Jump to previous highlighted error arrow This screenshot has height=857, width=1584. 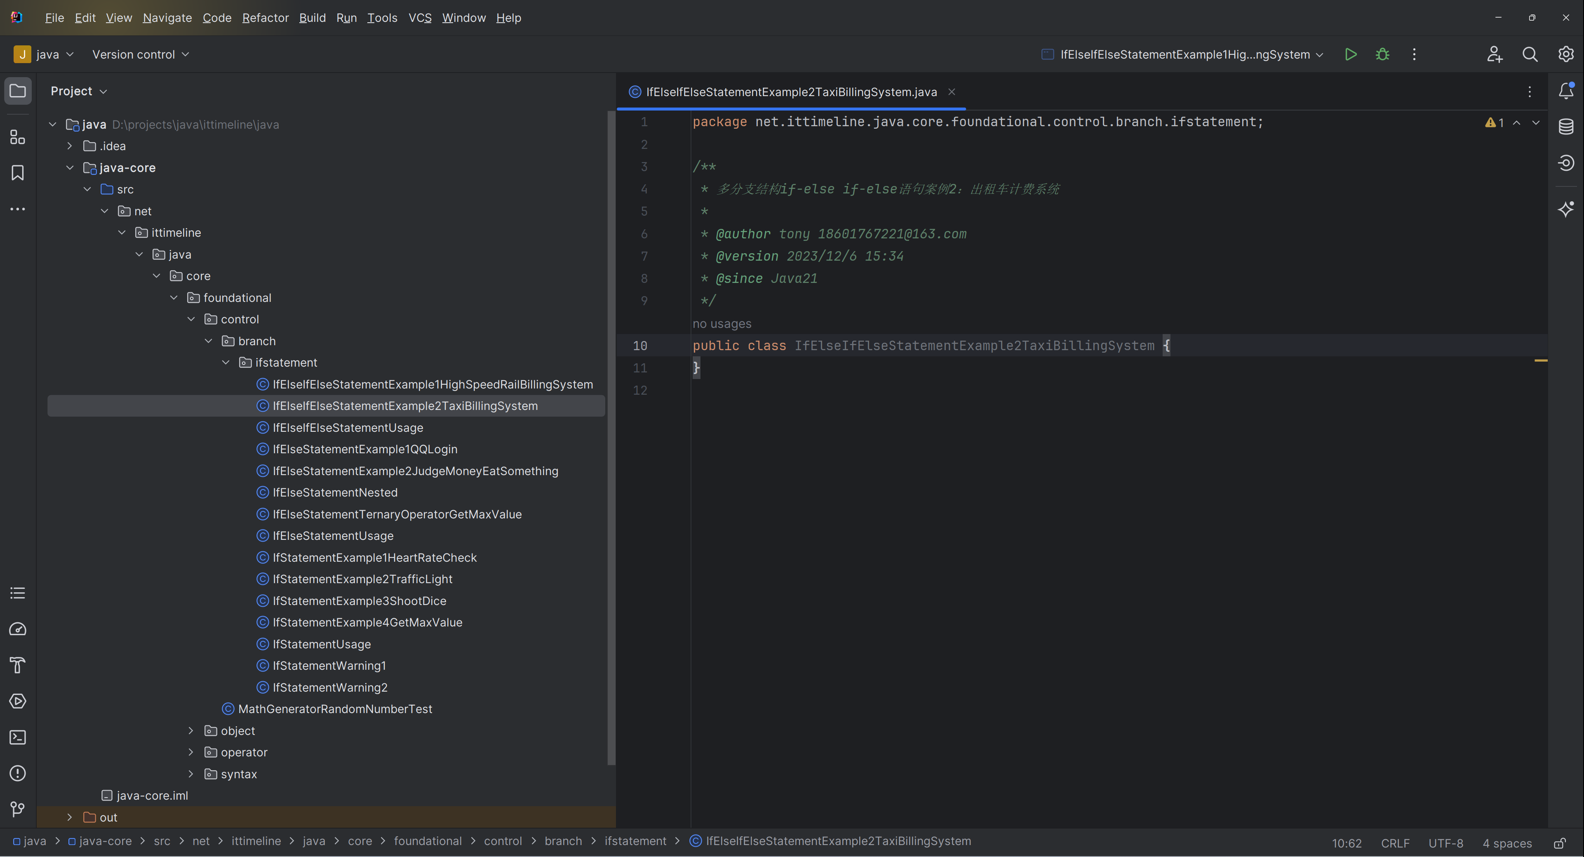[x=1517, y=122]
